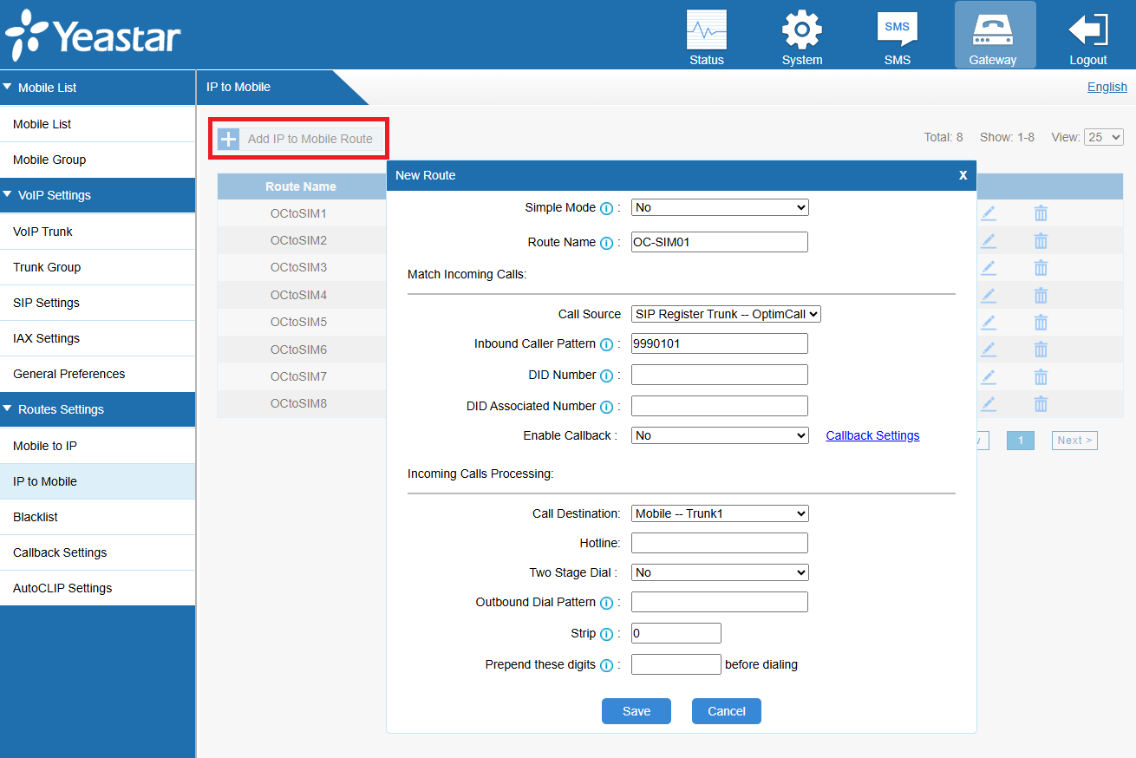Open the Two Stage Dial dropdown
1136x758 pixels.
[x=720, y=572]
